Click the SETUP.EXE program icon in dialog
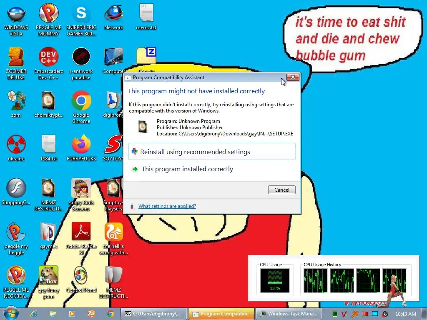 click(x=142, y=127)
